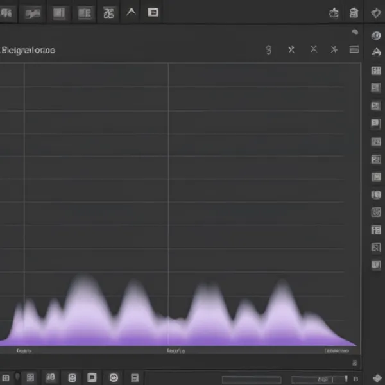The image size is (385, 385).
Task: Click the diamond icon at top-right corner
Action: coord(375,13)
